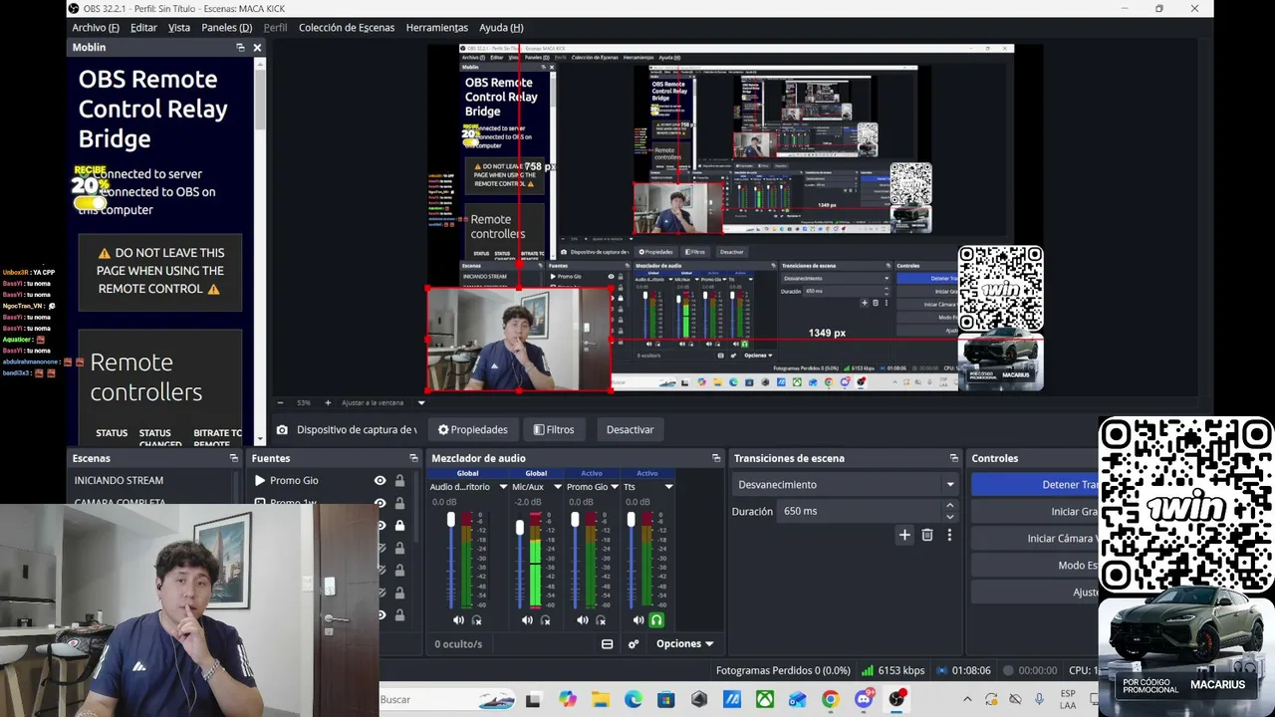The height and width of the screenshot is (717, 1275).
Task: Adjust the Promo Gio volume fader
Action: tap(575, 521)
